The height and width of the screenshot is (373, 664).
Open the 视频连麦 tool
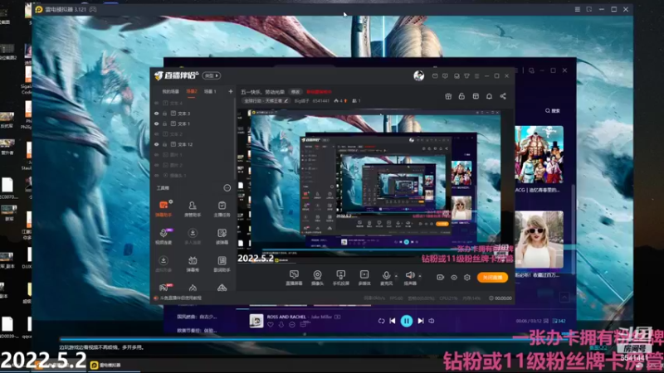(164, 236)
